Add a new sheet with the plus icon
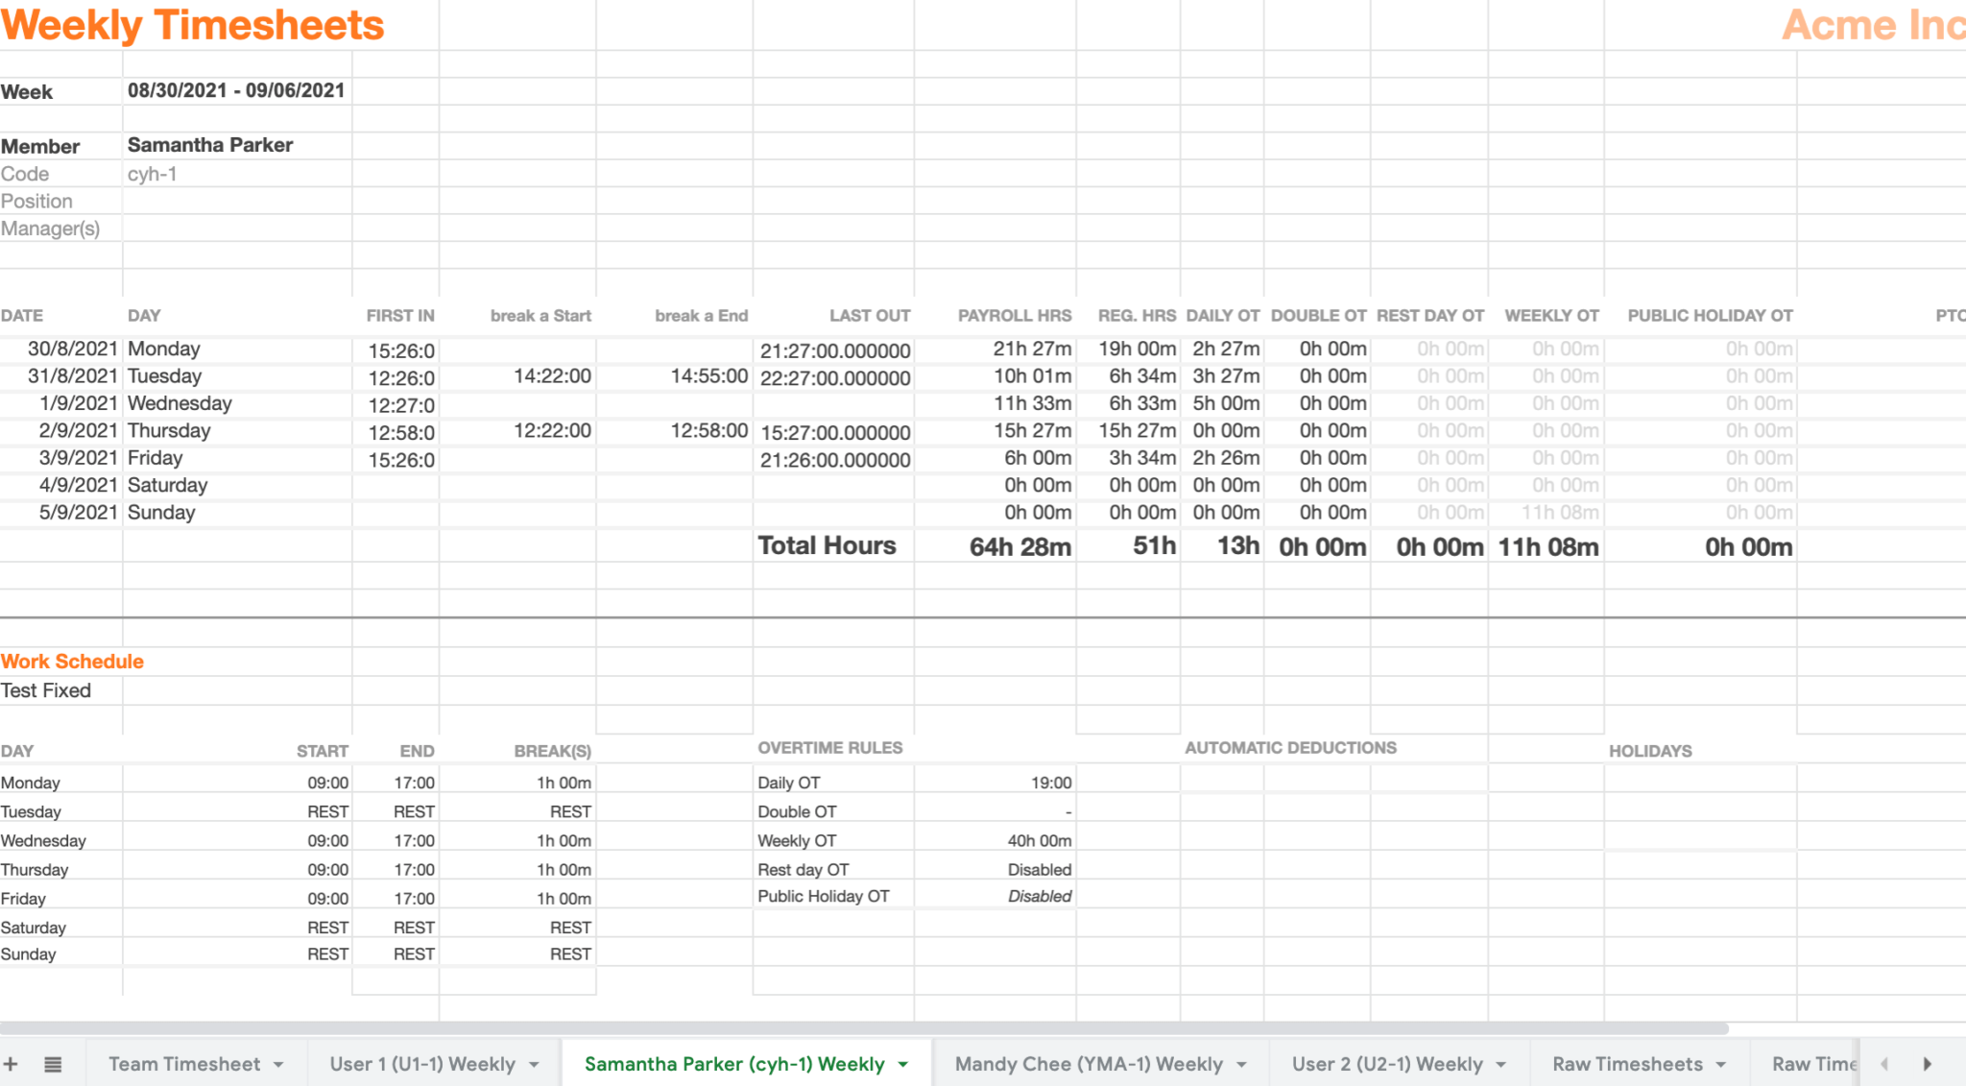1966x1086 pixels. (12, 1063)
